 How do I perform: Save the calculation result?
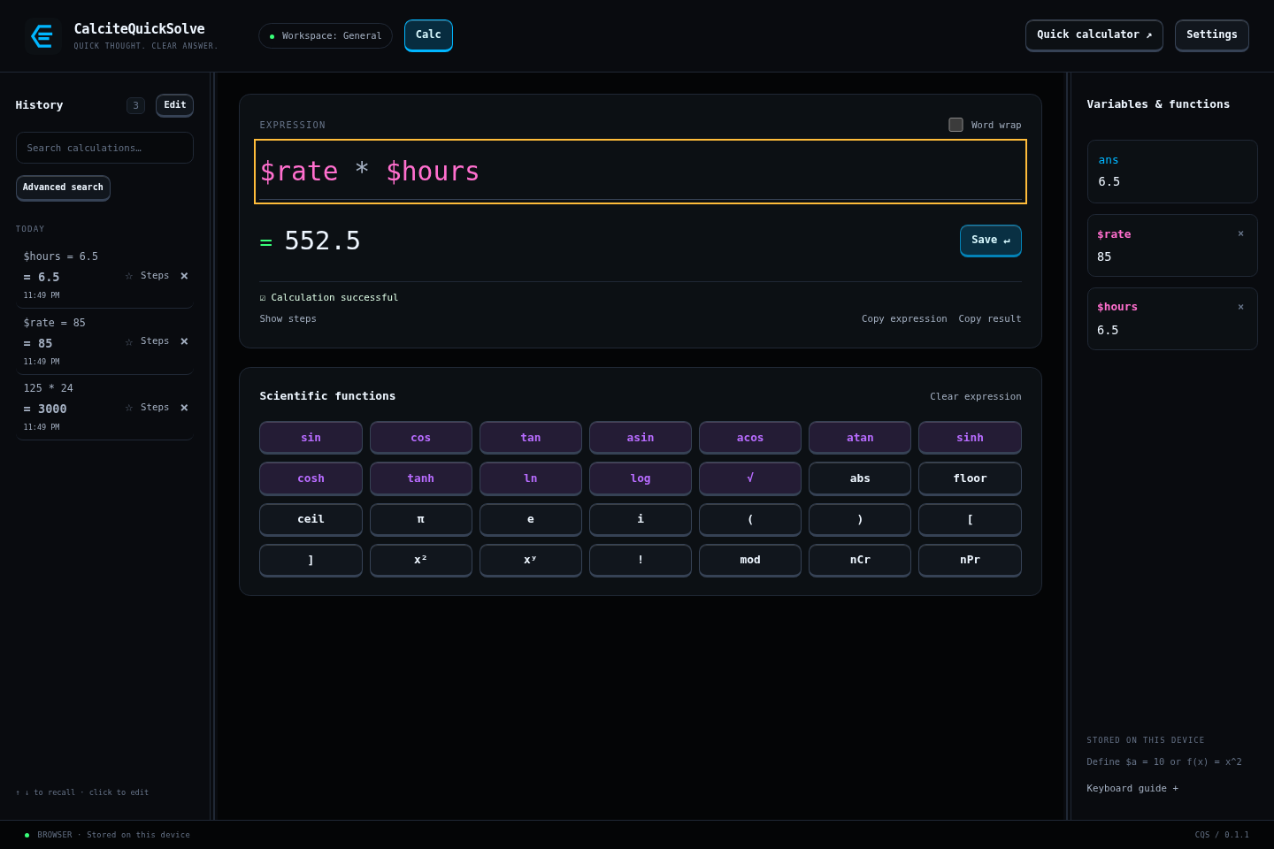(x=991, y=241)
